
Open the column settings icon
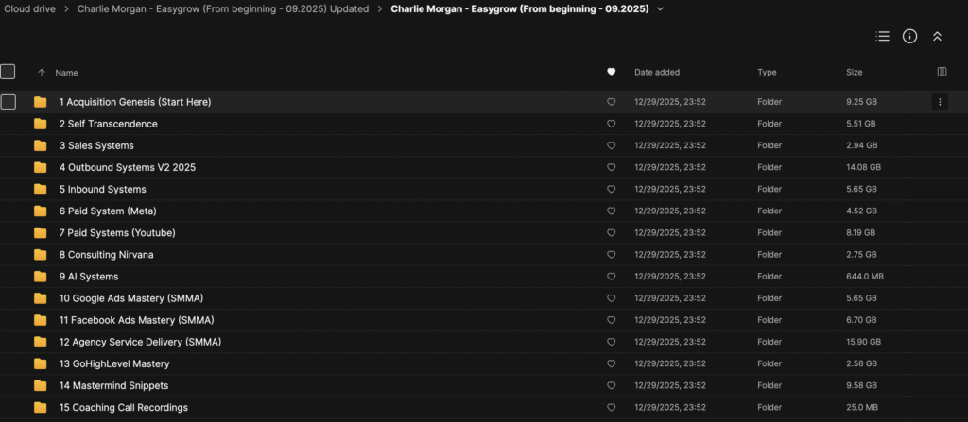point(942,72)
